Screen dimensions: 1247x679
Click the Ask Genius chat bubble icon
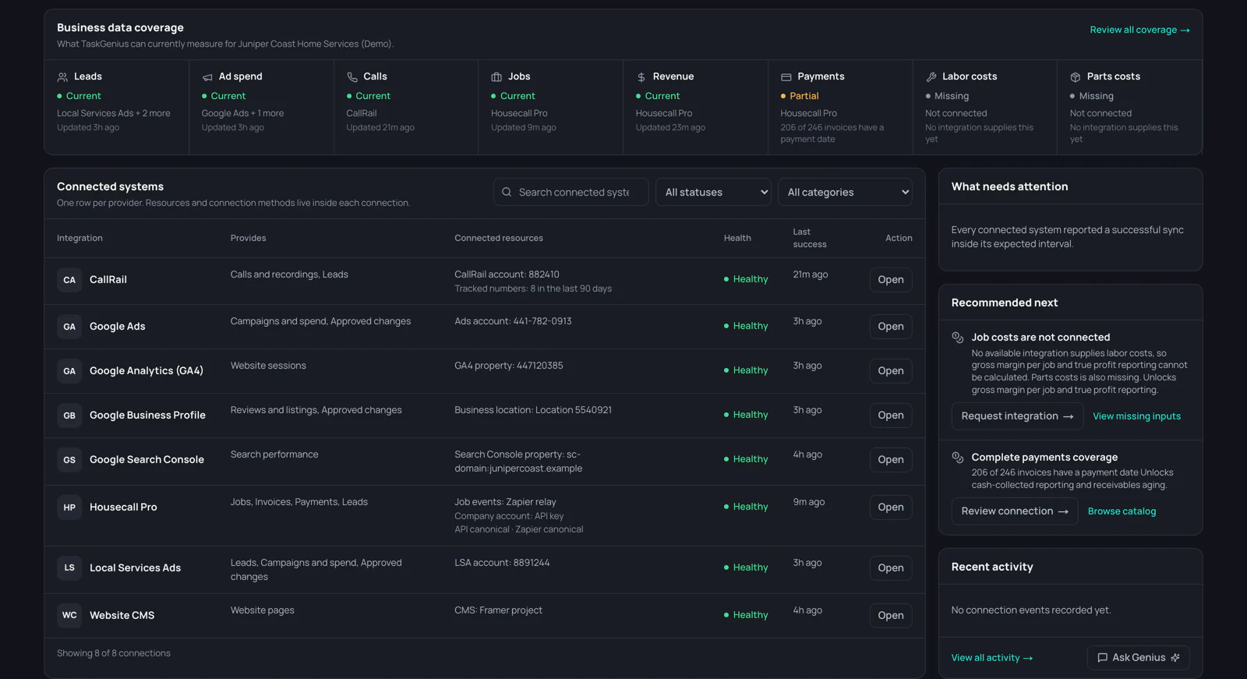pos(1103,658)
